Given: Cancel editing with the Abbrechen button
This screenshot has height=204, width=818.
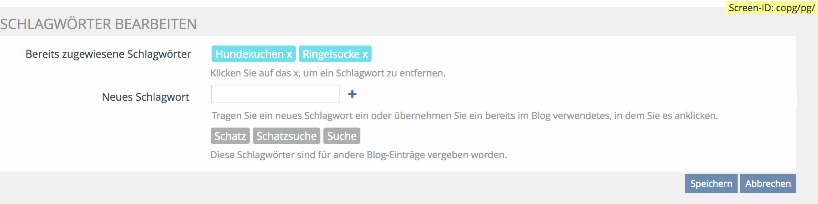Looking at the screenshot, I should (x=768, y=183).
